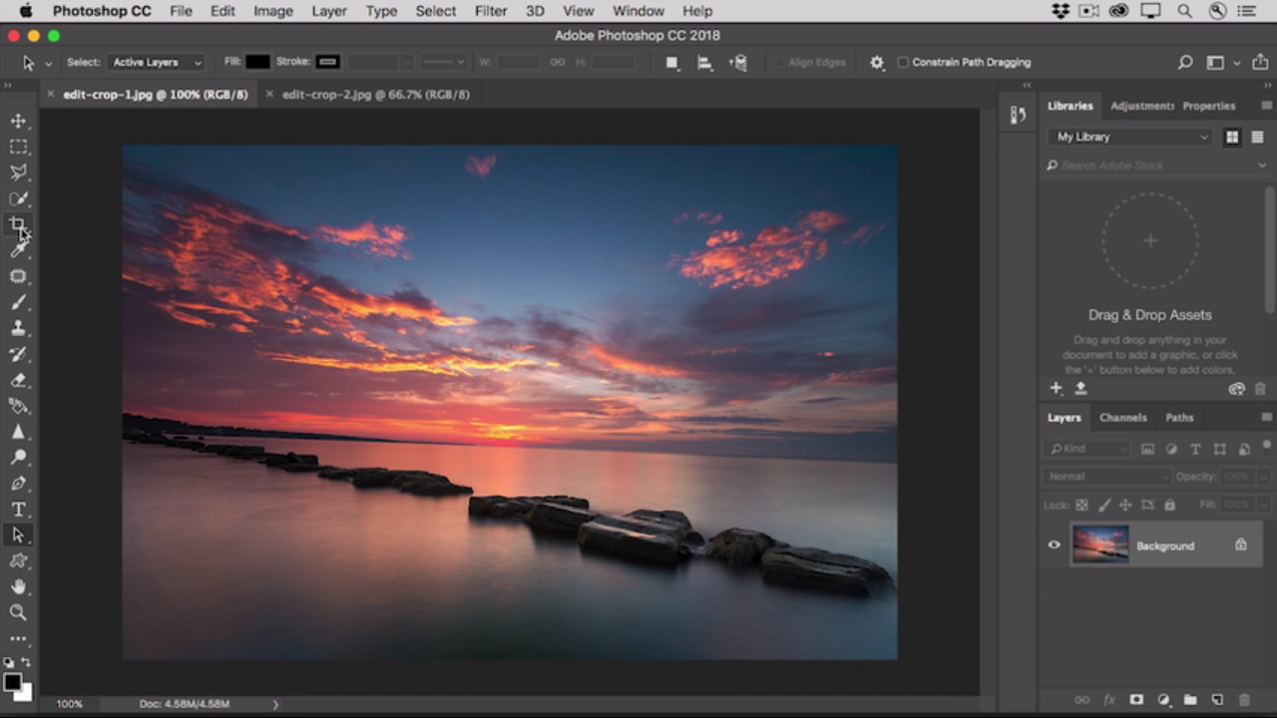1277x718 pixels.
Task: Open the Filter menu
Action: [x=490, y=11]
